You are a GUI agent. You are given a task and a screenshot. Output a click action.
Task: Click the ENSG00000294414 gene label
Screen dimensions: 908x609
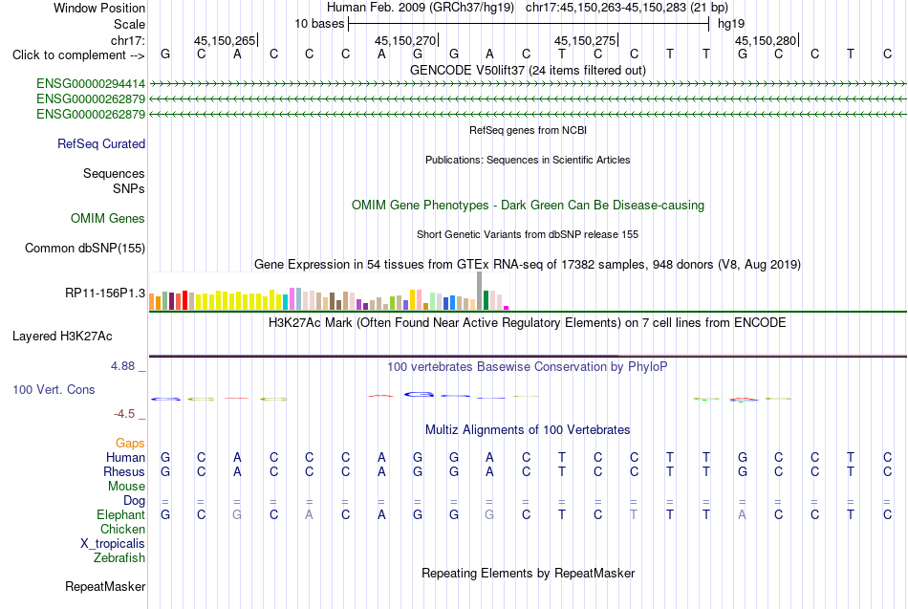pyautogui.click(x=91, y=84)
